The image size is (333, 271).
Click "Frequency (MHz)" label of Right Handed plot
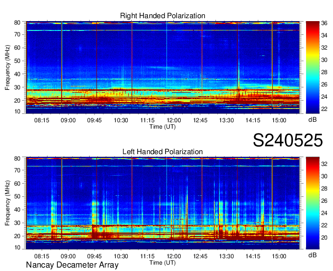tap(7, 67)
